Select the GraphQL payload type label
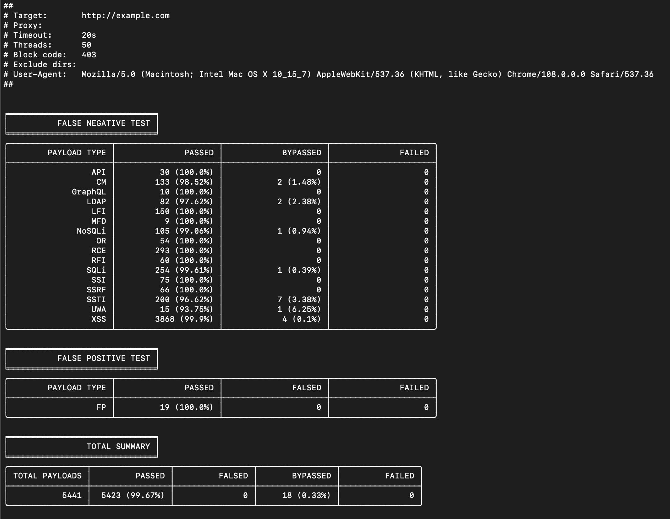The image size is (670, 519). pyautogui.click(x=89, y=192)
